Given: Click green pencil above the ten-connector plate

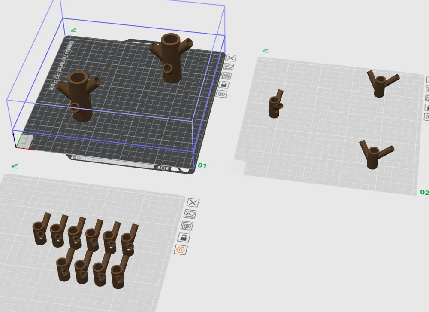Looking at the screenshot, I should (15, 166).
